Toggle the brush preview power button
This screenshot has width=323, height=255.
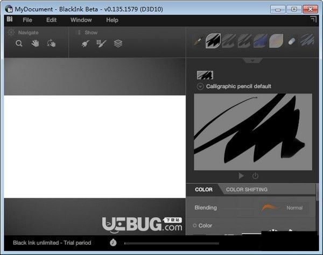255,176
